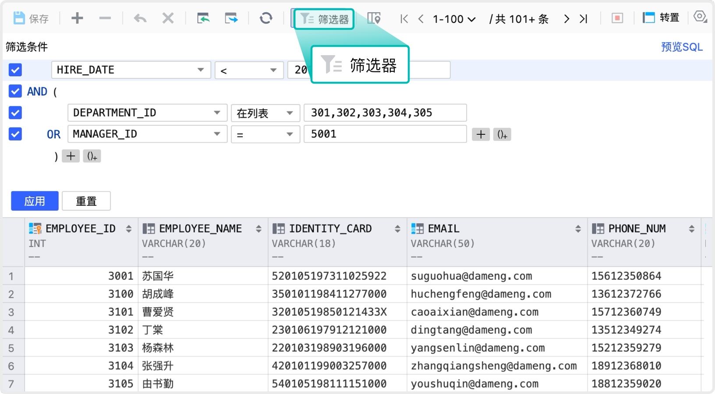Open the 预览SQL link
Screen dimensions: 715x394
(682, 47)
